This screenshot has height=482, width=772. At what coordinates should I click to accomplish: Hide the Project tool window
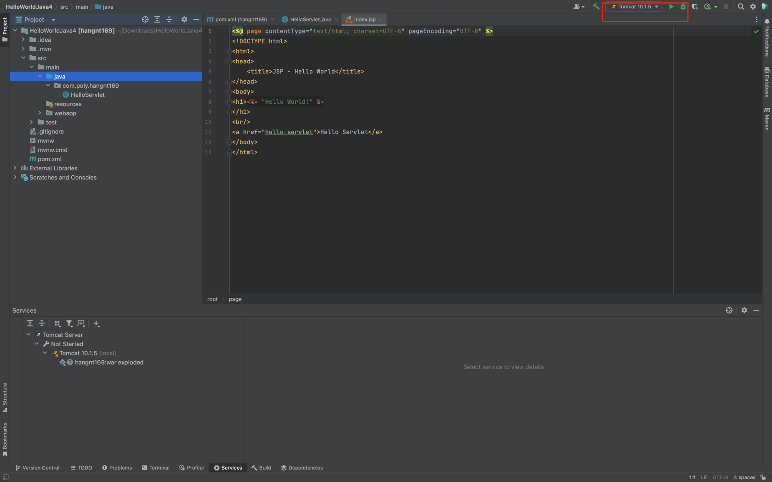point(196,19)
